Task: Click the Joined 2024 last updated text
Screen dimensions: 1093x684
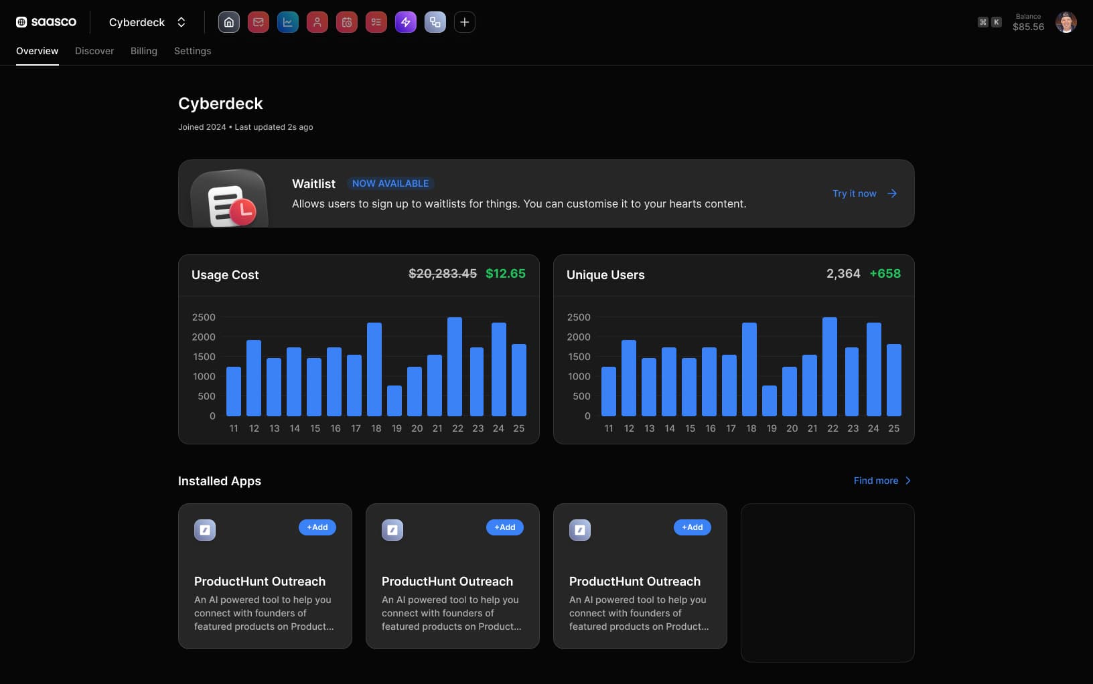Action: tap(246, 127)
